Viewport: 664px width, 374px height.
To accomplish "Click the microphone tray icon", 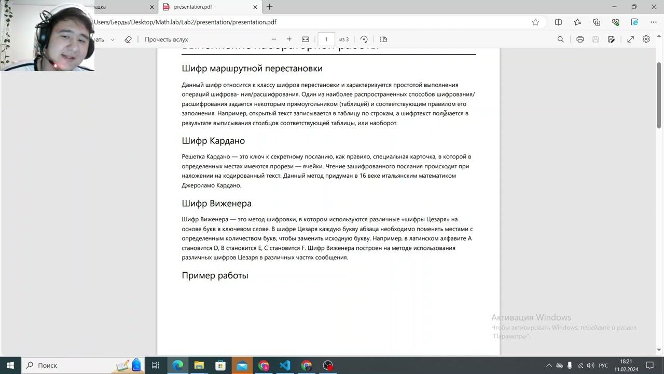I will coord(570,366).
